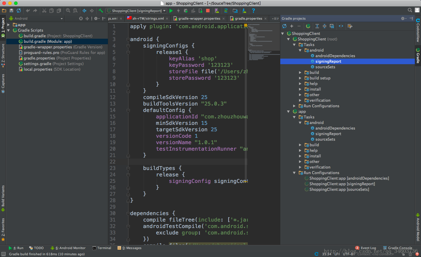Collapse the Gradle Scripts node
421x257 pixels.
click(9, 30)
